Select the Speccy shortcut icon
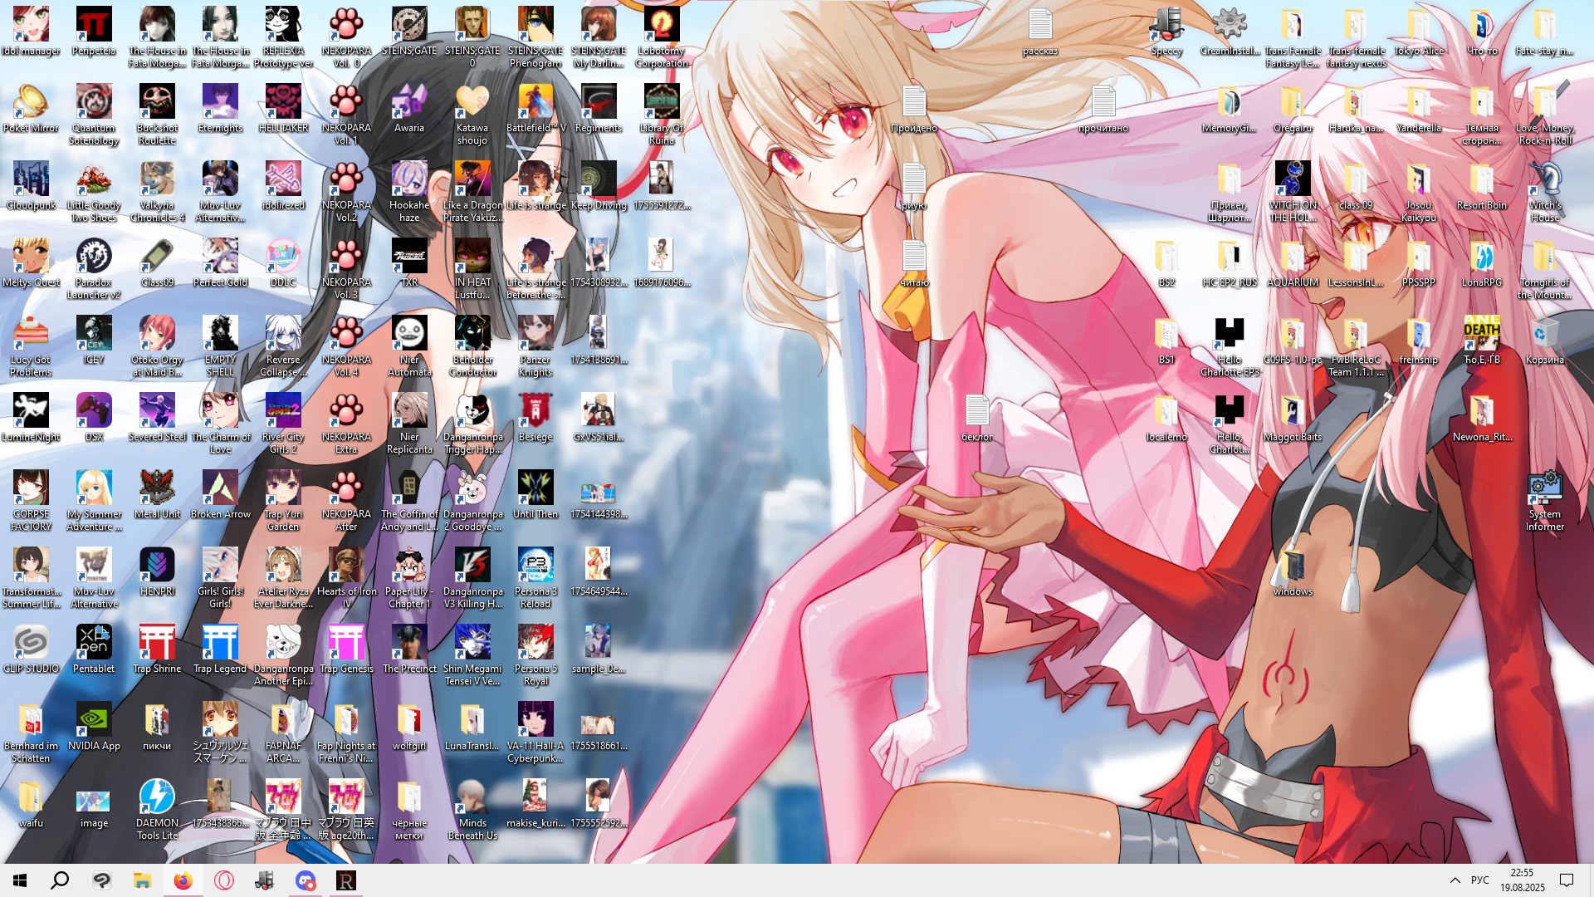The width and height of the screenshot is (1594, 897). click(1166, 26)
